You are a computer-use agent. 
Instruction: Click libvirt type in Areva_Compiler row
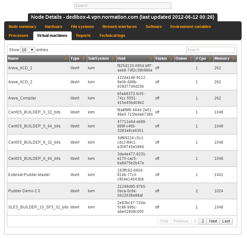75,98
